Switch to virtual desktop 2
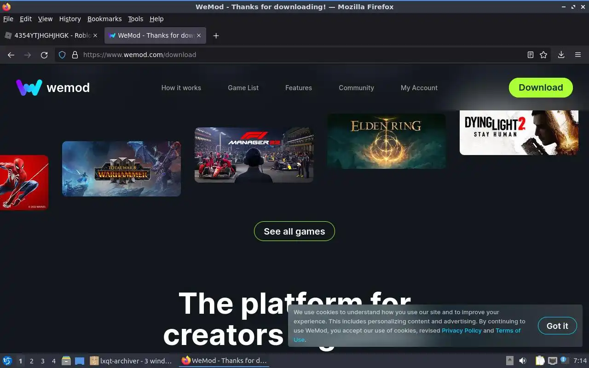589x368 pixels. pos(31,361)
